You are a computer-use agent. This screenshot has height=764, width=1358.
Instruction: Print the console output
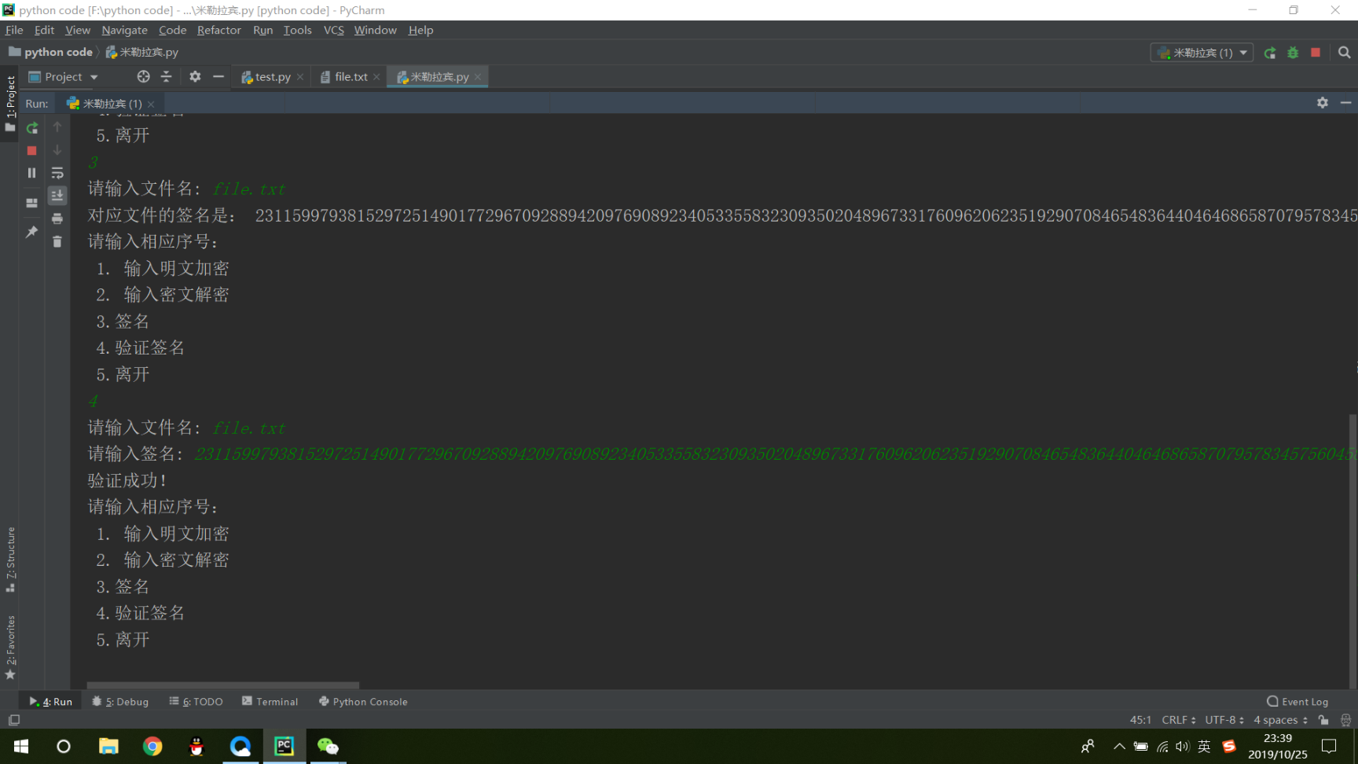pos(57,219)
